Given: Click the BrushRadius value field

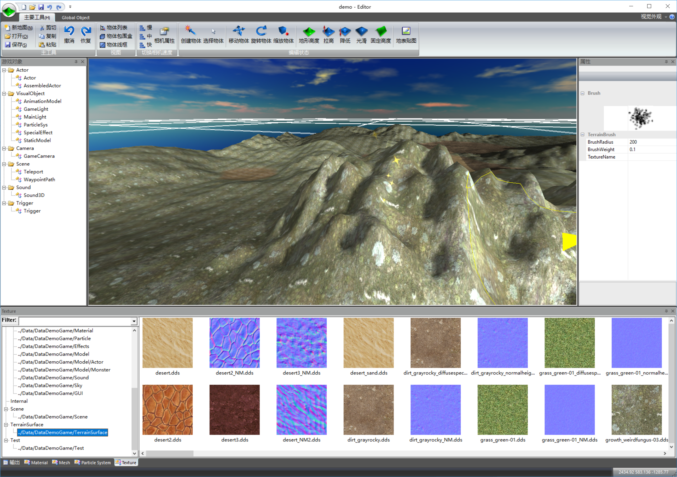Looking at the screenshot, I should (652, 142).
